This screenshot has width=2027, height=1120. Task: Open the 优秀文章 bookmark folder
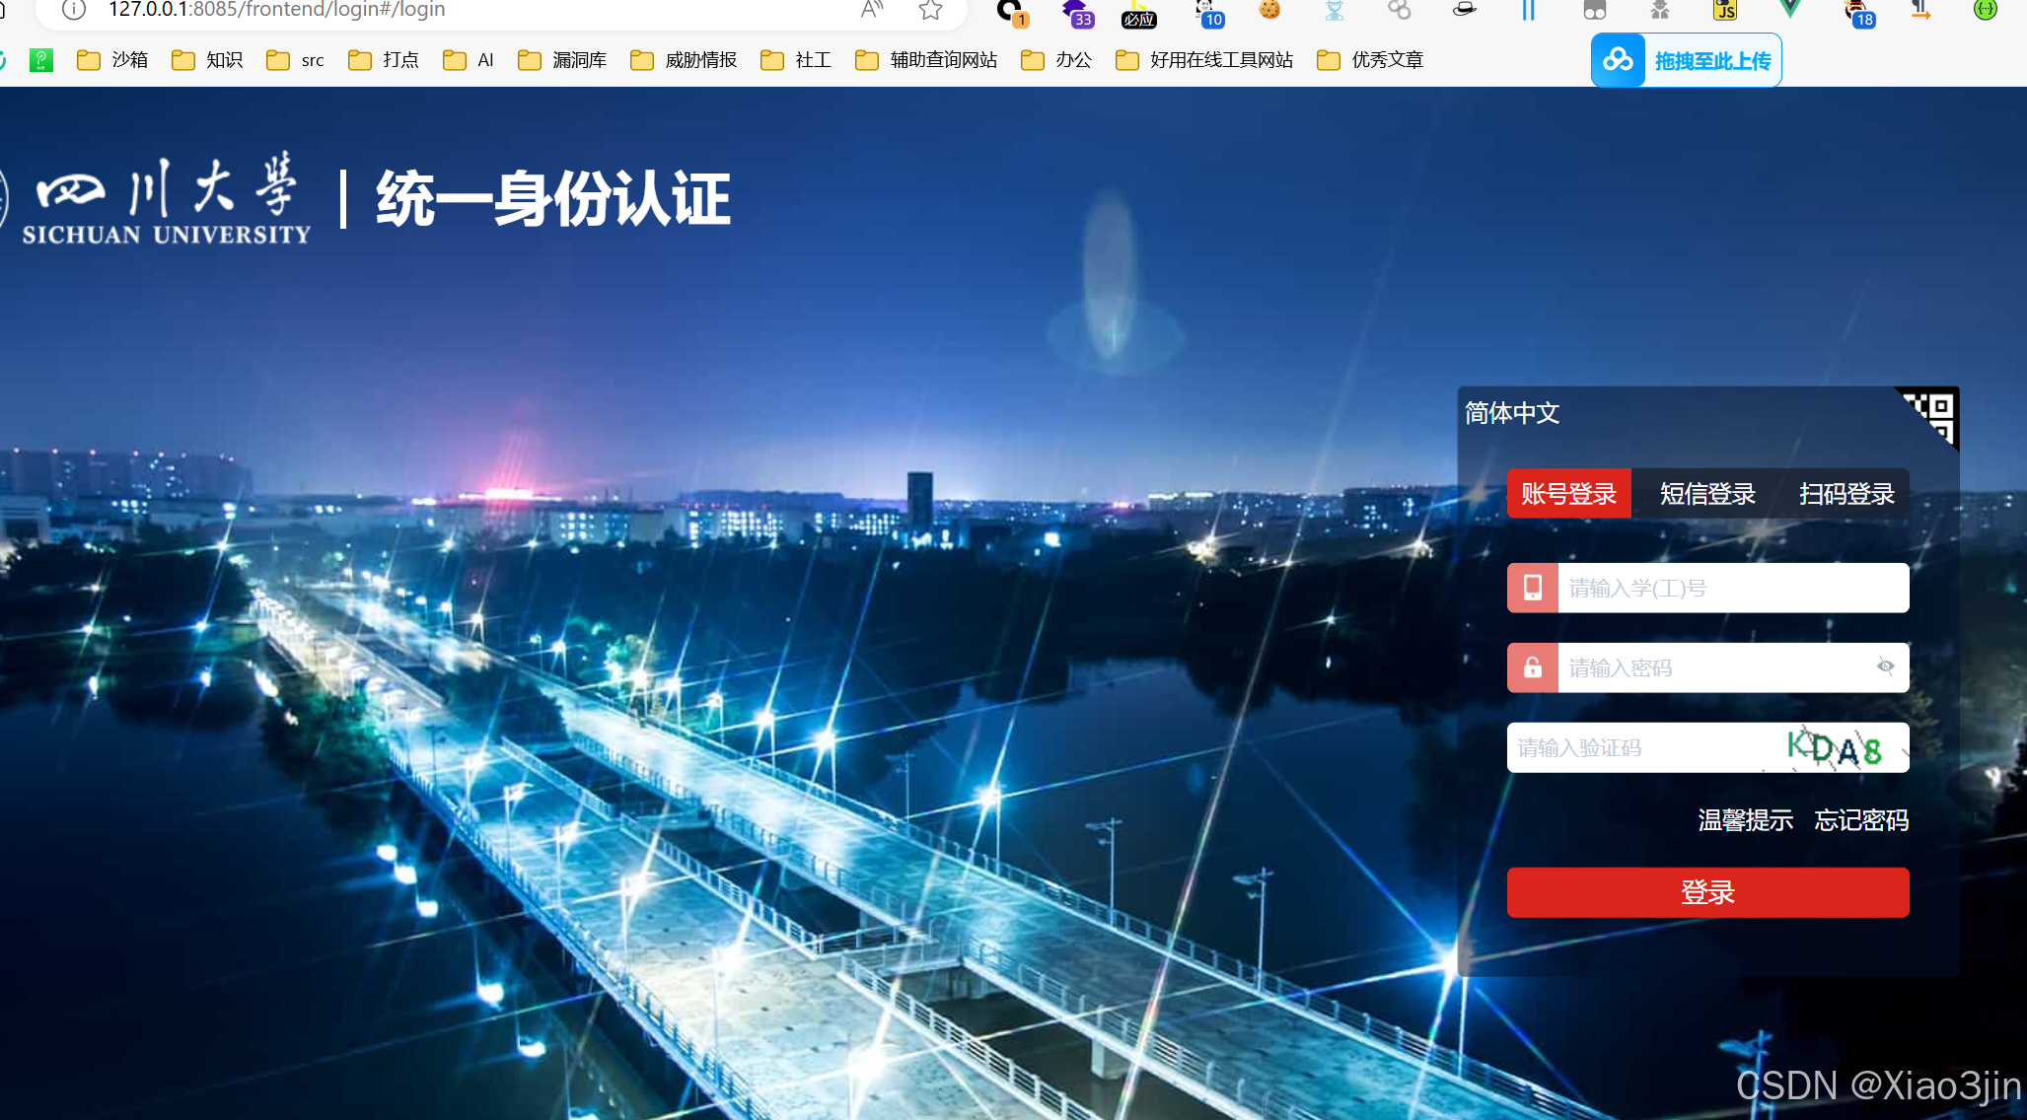click(1370, 60)
